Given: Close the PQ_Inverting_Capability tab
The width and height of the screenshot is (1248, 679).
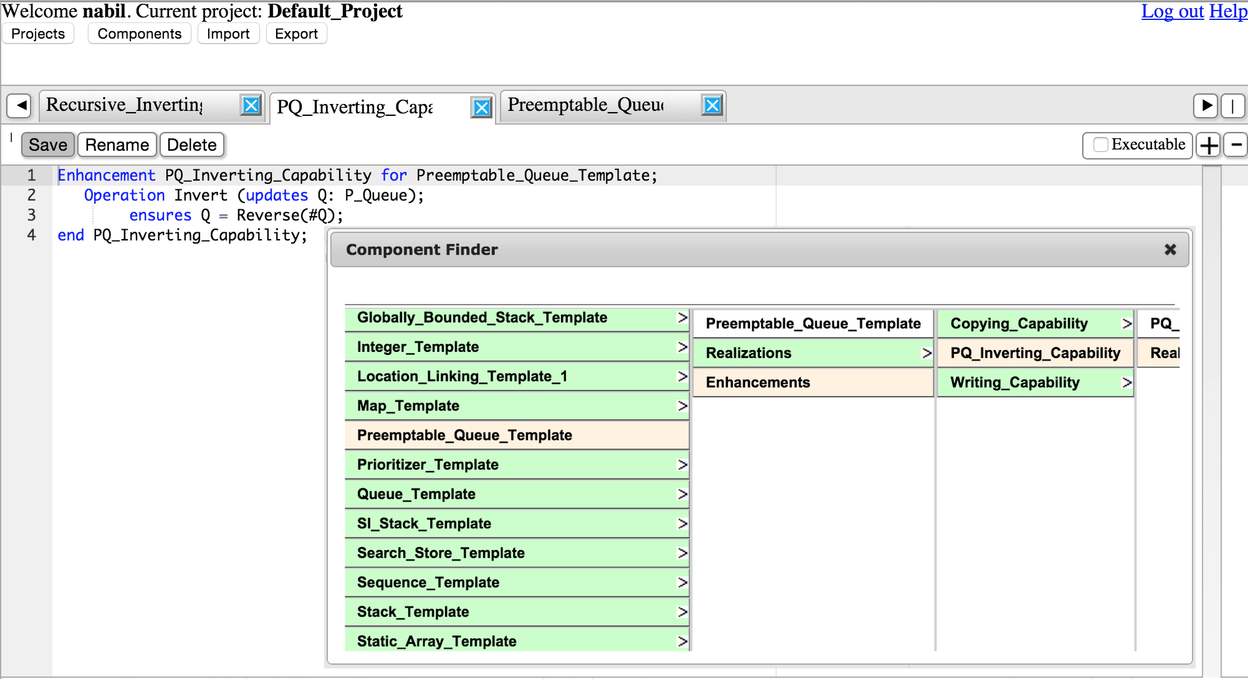Looking at the screenshot, I should [x=481, y=108].
